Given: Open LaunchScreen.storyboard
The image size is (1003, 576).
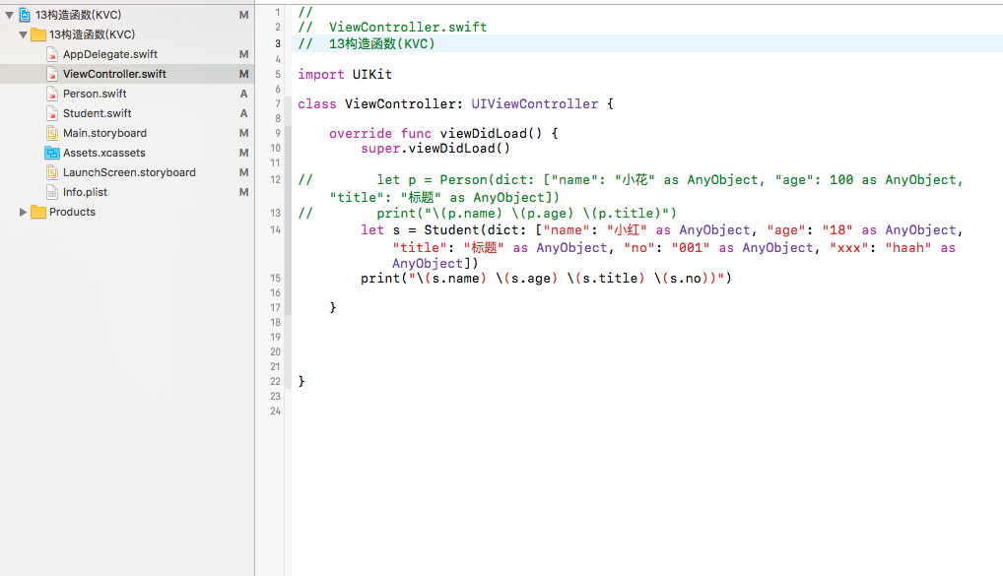Looking at the screenshot, I should pyautogui.click(x=129, y=172).
